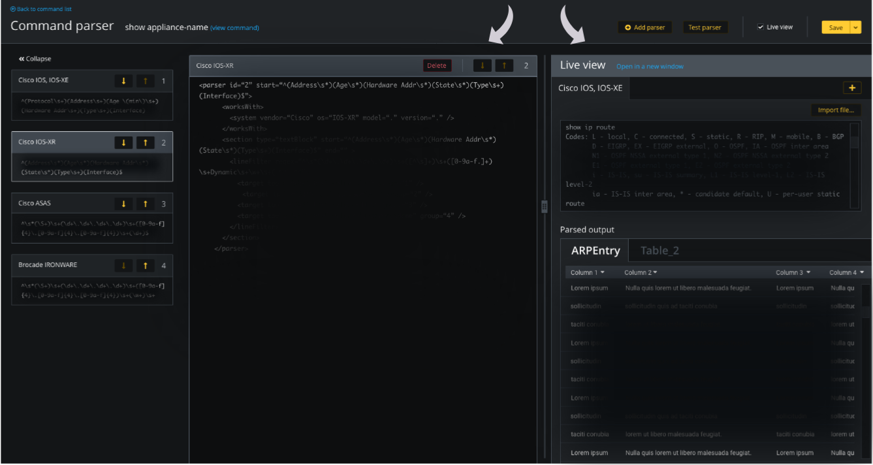Move Cisco ASAS parser up
873x465 pixels.
(x=146, y=204)
